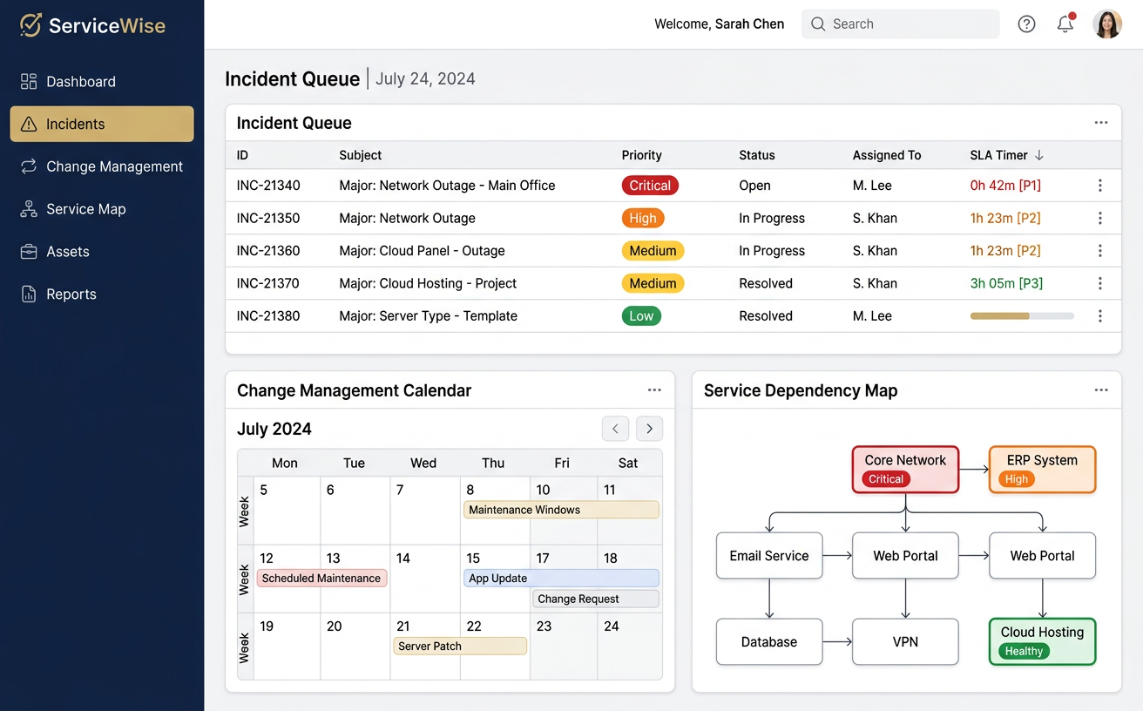Open Incident Queue panel options menu

point(1101,123)
